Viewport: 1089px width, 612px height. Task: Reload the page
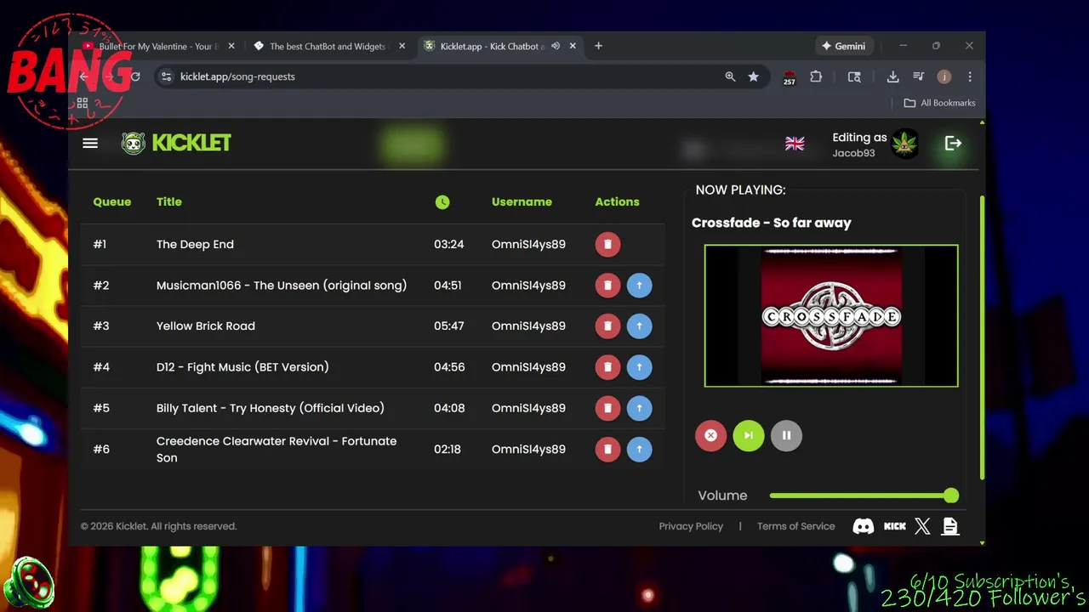(x=135, y=76)
